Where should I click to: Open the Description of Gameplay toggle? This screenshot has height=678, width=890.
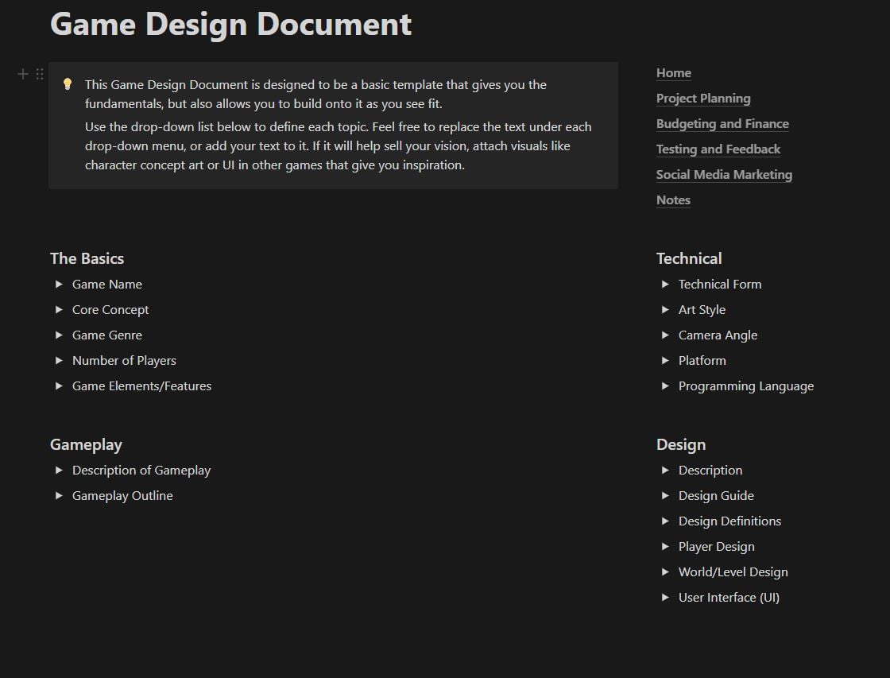59,470
